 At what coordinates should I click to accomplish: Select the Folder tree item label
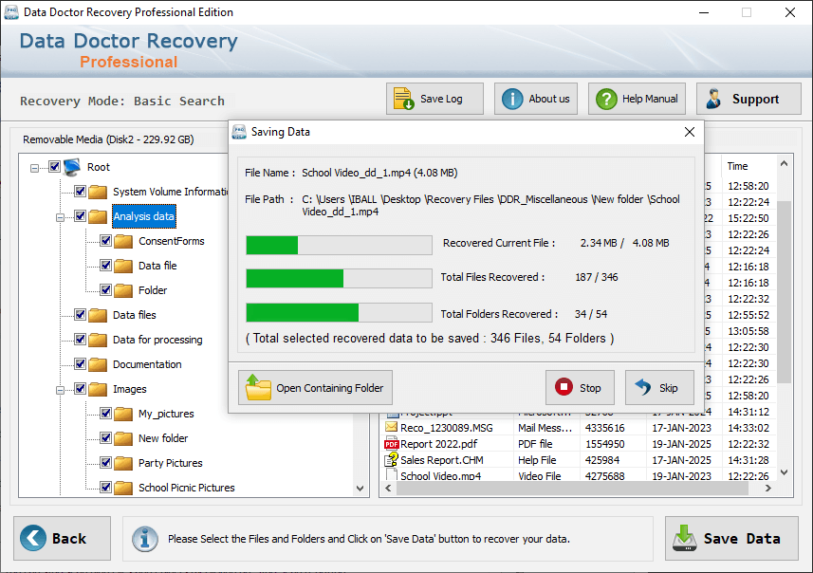(x=153, y=290)
